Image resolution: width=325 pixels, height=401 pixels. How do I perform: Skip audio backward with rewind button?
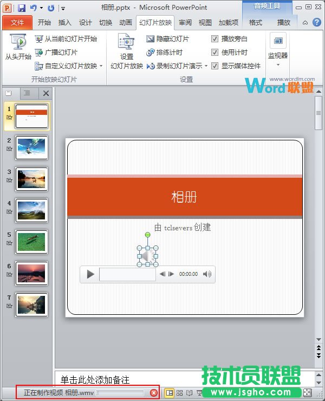(x=162, y=274)
